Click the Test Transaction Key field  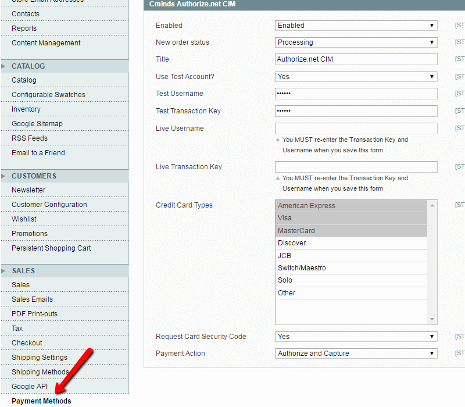[356, 111]
